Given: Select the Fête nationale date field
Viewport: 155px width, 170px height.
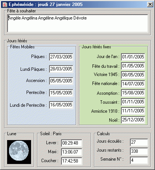Looking at the screenshot, I should coord(133,84).
